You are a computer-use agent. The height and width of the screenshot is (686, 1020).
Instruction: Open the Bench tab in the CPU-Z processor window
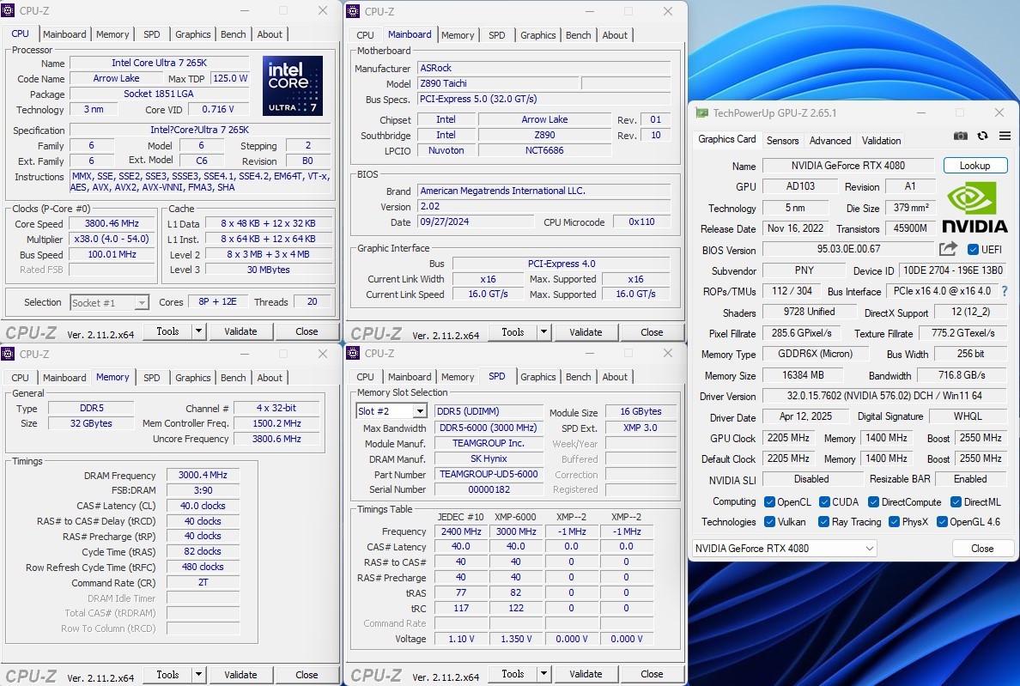coord(234,34)
